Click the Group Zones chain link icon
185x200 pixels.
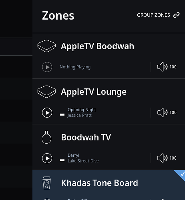pyautogui.click(x=176, y=15)
